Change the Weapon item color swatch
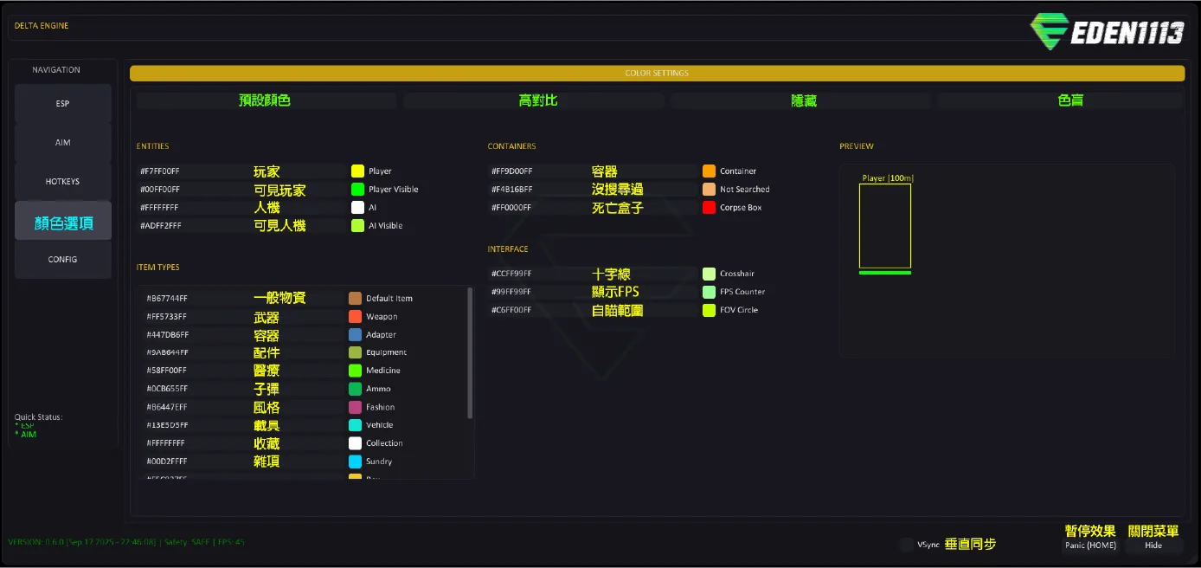This screenshot has height=568, width=1201. coord(355,317)
